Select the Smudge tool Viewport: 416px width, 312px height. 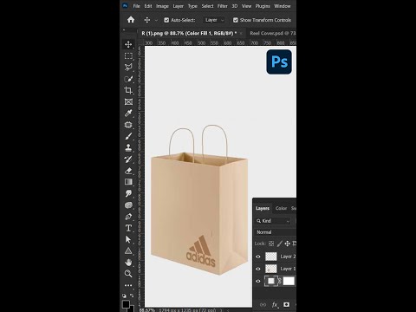(x=128, y=193)
